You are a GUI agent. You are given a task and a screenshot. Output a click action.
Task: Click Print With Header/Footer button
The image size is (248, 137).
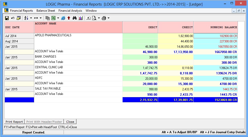click(44, 122)
